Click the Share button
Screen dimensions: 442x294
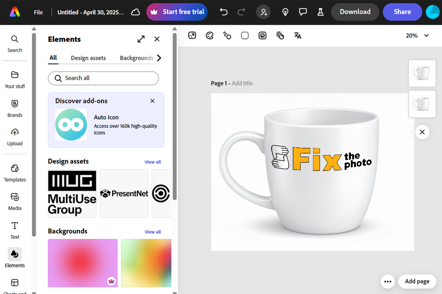pyautogui.click(x=402, y=12)
